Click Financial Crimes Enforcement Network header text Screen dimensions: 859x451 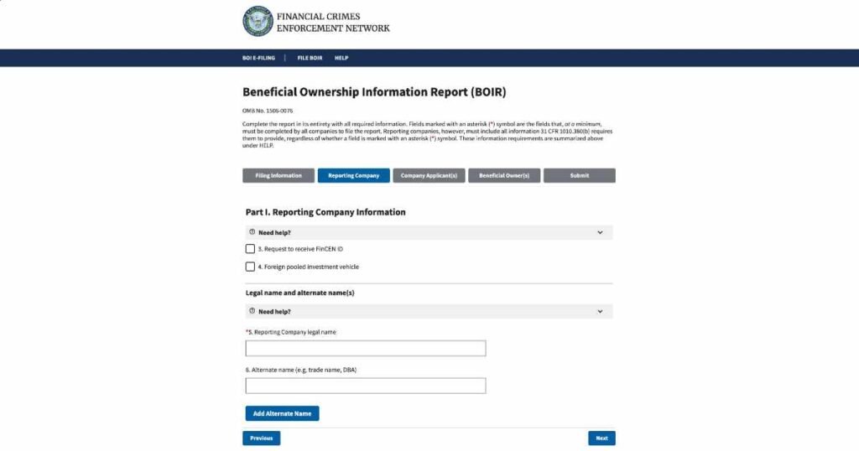tap(333, 23)
